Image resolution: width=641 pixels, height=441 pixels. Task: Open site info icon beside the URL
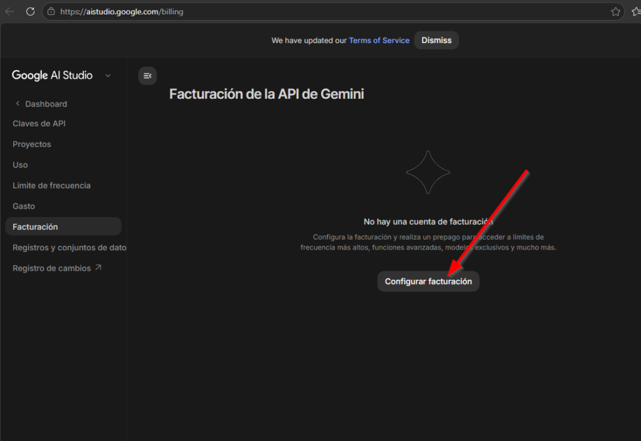51,11
